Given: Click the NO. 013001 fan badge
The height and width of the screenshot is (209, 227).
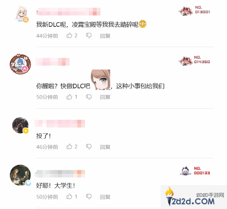Looking at the screenshot, I should point(194,10).
